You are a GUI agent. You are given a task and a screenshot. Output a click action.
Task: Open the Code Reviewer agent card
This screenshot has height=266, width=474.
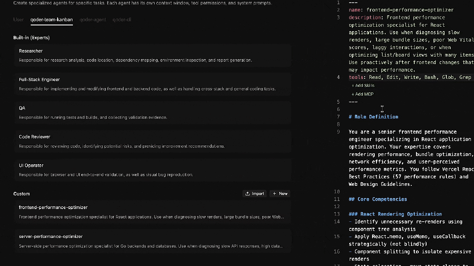click(x=153, y=141)
